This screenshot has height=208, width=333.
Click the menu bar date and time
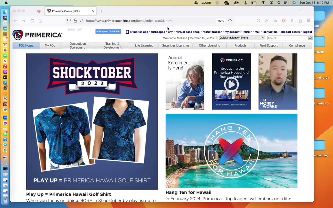tap(314, 3)
